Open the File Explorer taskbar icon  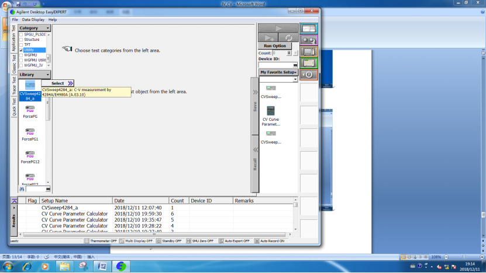click(64, 266)
